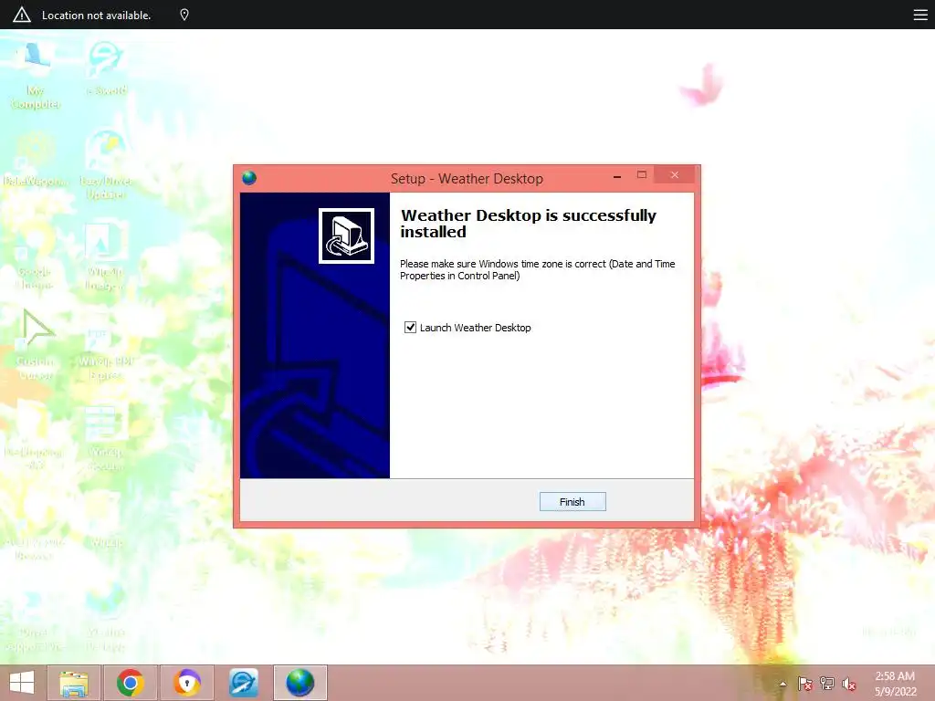This screenshot has height=701, width=935.
Task: Select the WinZip PDF Express desktop icon
Action: point(106,351)
